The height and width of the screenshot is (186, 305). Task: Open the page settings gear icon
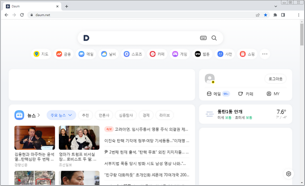tap(288, 174)
